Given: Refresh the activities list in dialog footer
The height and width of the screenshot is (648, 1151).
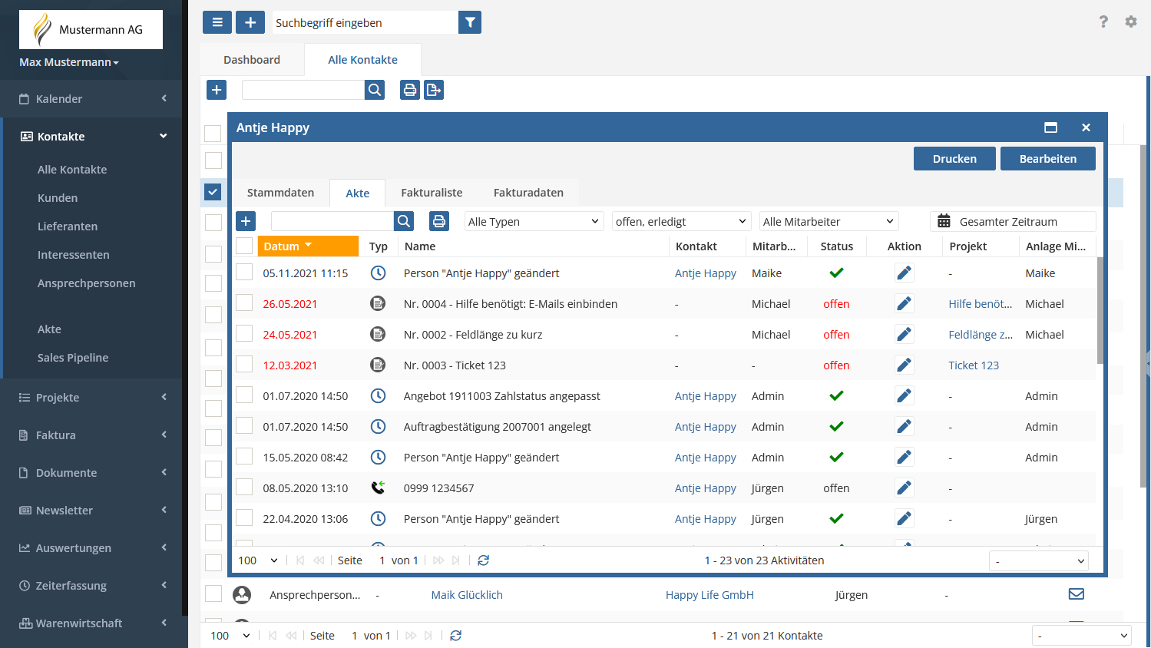Looking at the screenshot, I should (483, 560).
